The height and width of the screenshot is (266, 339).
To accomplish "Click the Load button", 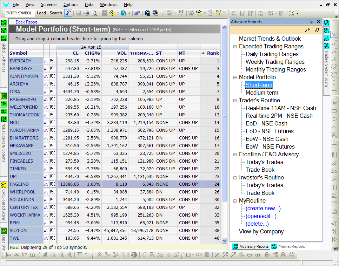I will [41, 13].
